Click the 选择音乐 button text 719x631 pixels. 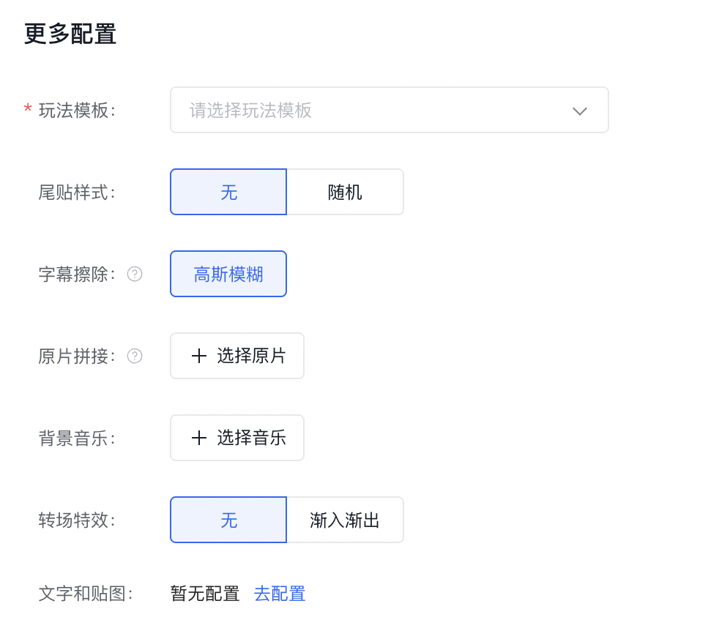click(x=251, y=438)
